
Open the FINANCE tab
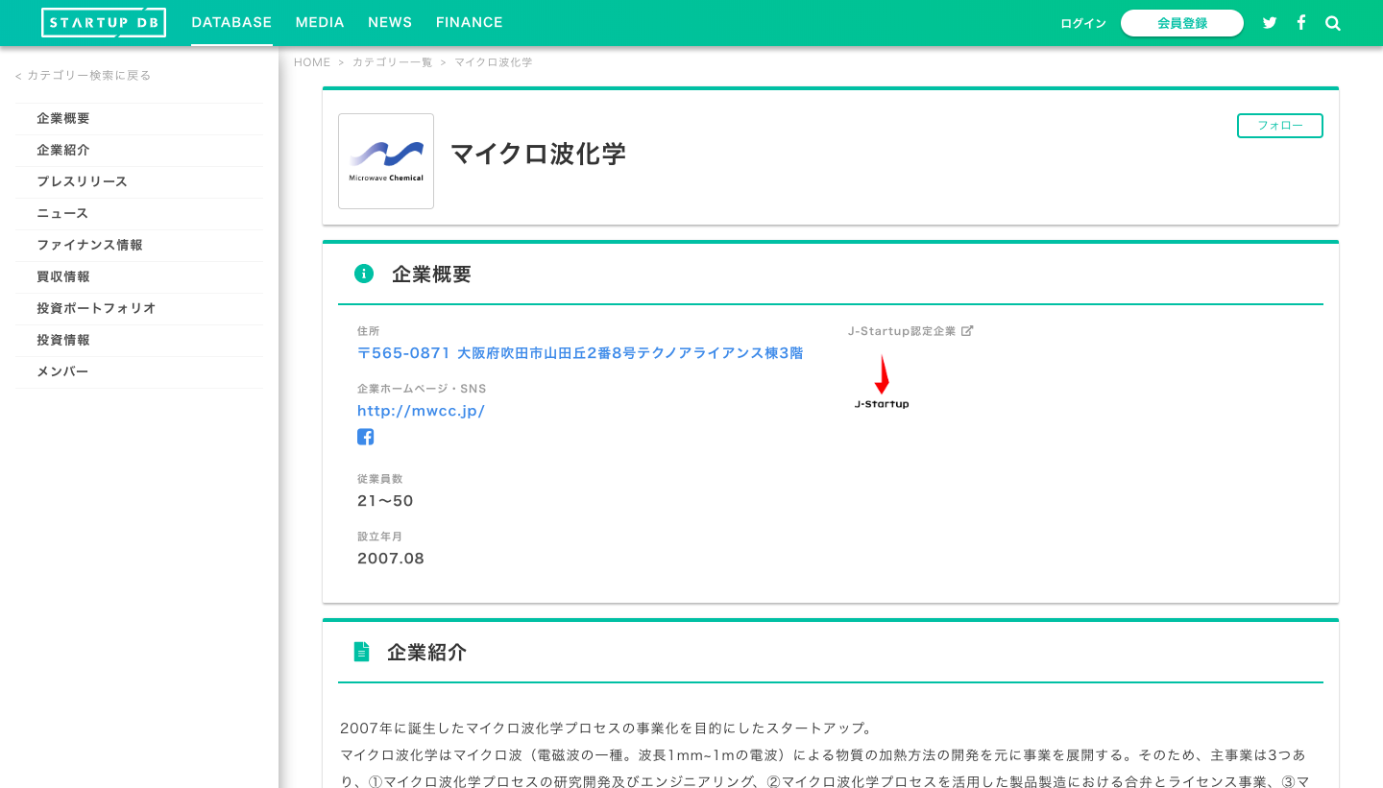coord(470,22)
